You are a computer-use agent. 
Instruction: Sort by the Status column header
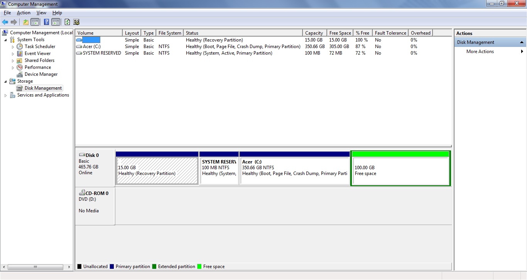(x=243, y=33)
